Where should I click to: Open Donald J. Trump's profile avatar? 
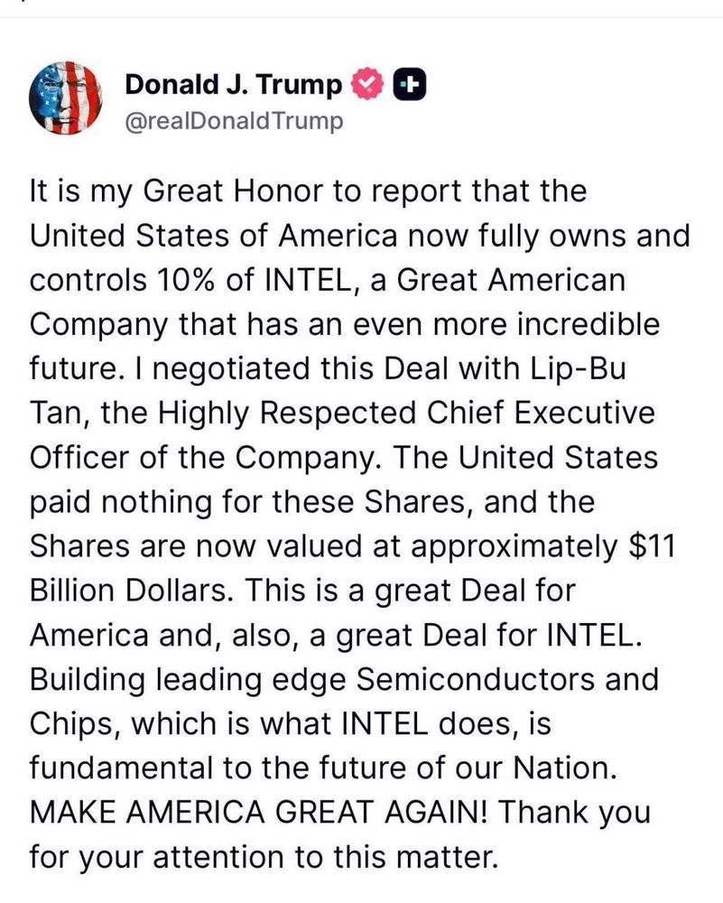click(65, 98)
